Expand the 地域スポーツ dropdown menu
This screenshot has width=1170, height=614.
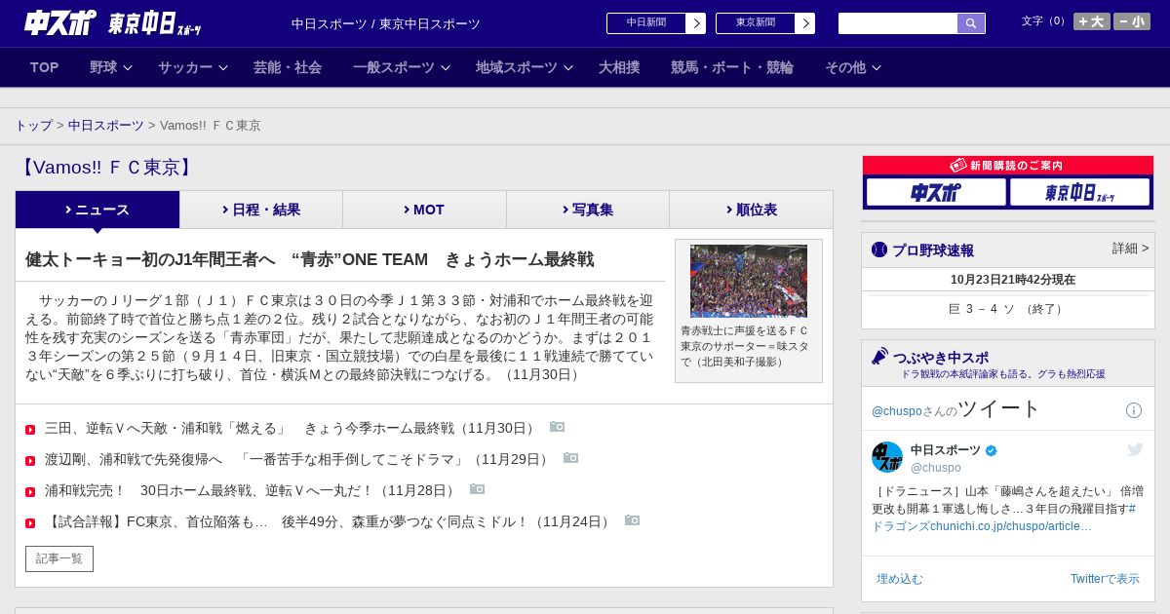tap(525, 67)
